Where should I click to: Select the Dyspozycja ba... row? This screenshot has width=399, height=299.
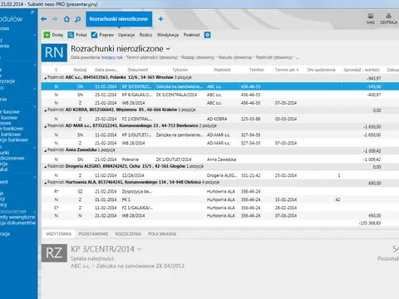(220, 191)
